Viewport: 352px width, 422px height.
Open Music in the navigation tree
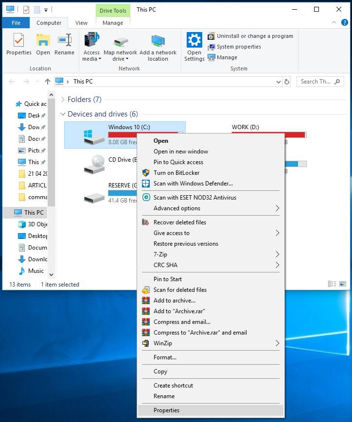click(x=31, y=271)
